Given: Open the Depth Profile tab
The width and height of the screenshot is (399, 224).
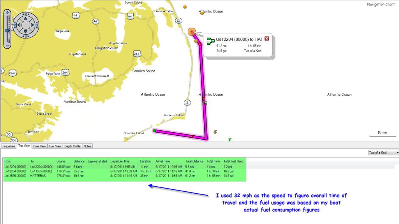Looking at the screenshot, I should pos(73,146).
